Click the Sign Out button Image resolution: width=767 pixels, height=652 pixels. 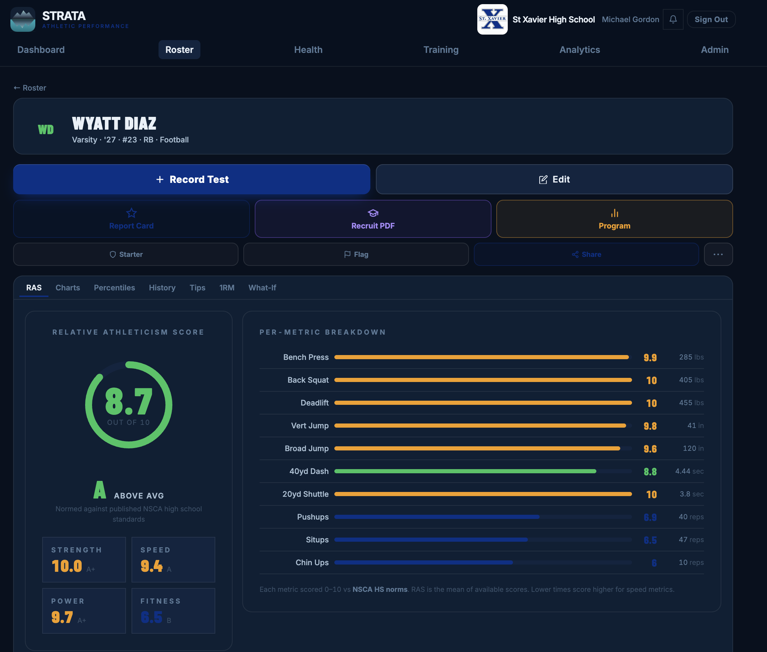[711, 19]
